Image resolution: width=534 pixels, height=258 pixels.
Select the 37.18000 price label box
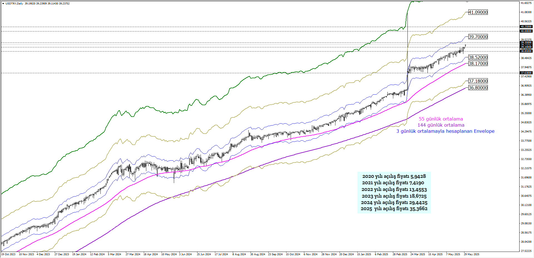click(x=478, y=81)
